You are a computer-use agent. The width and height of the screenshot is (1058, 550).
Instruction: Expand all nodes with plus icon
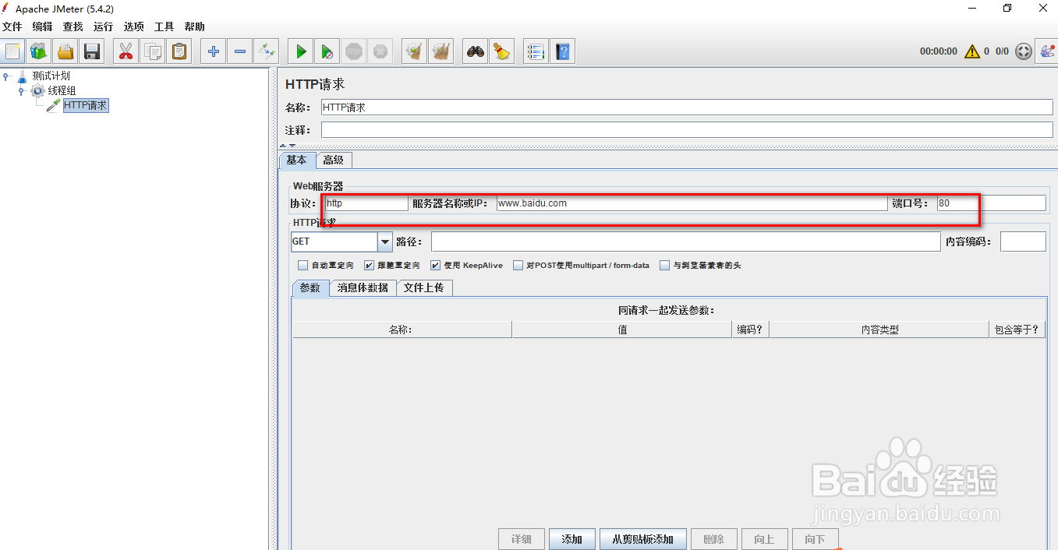pos(213,52)
